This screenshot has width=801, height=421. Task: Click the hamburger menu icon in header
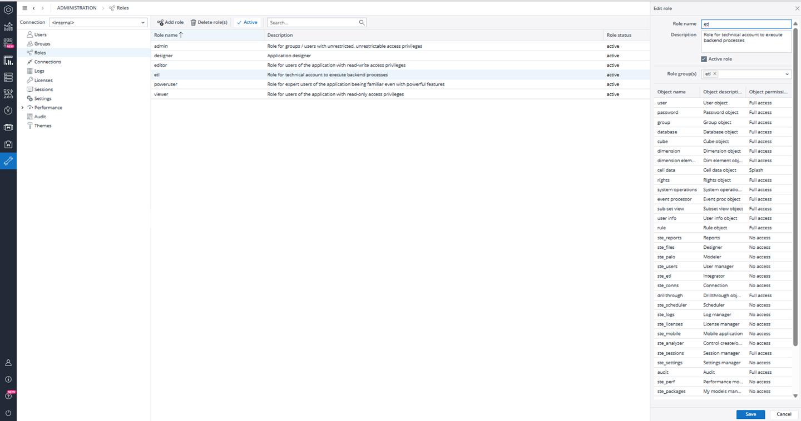click(24, 8)
